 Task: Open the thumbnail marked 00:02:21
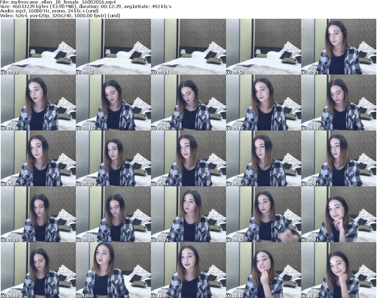pos(338,47)
